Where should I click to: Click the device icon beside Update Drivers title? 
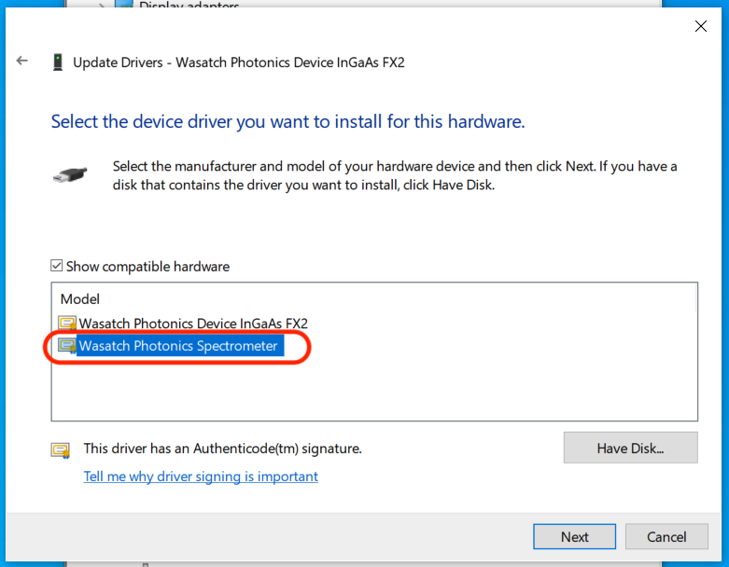pos(58,62)
